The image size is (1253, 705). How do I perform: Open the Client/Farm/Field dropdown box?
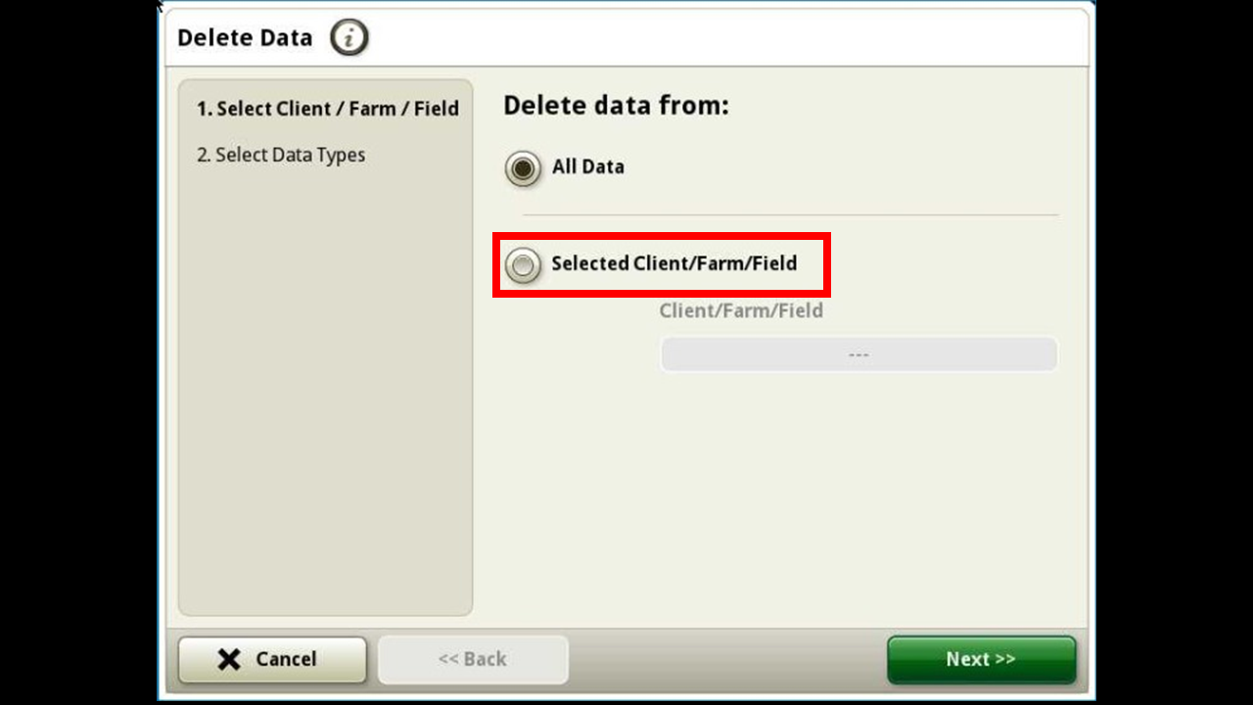click(859, 354)
